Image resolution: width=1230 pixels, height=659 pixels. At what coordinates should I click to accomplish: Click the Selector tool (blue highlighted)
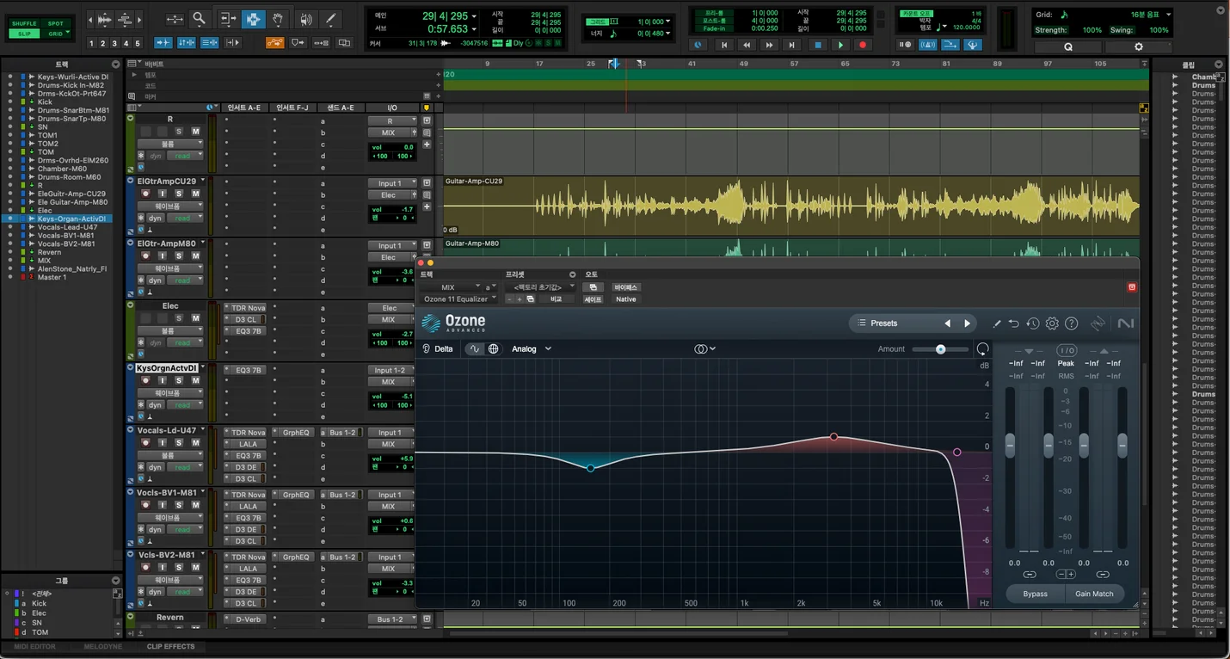[253, 19]
